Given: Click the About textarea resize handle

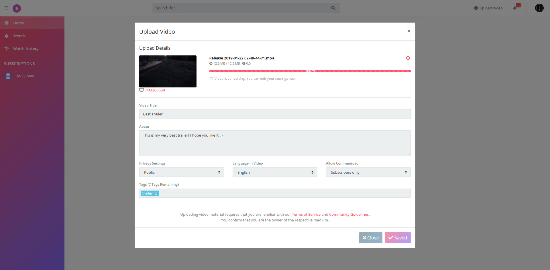Looking at the screenshot, I should [x=408, y=154].
